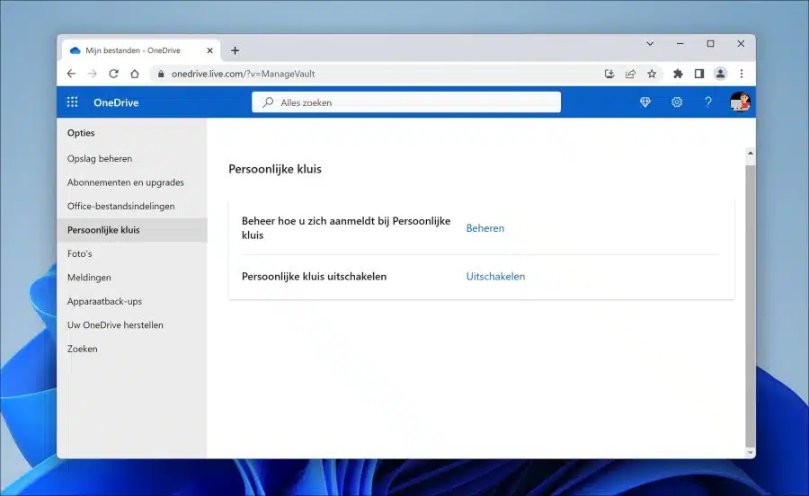Click scrollbar up arrow

pyautogui.click(x=751, y=153)
